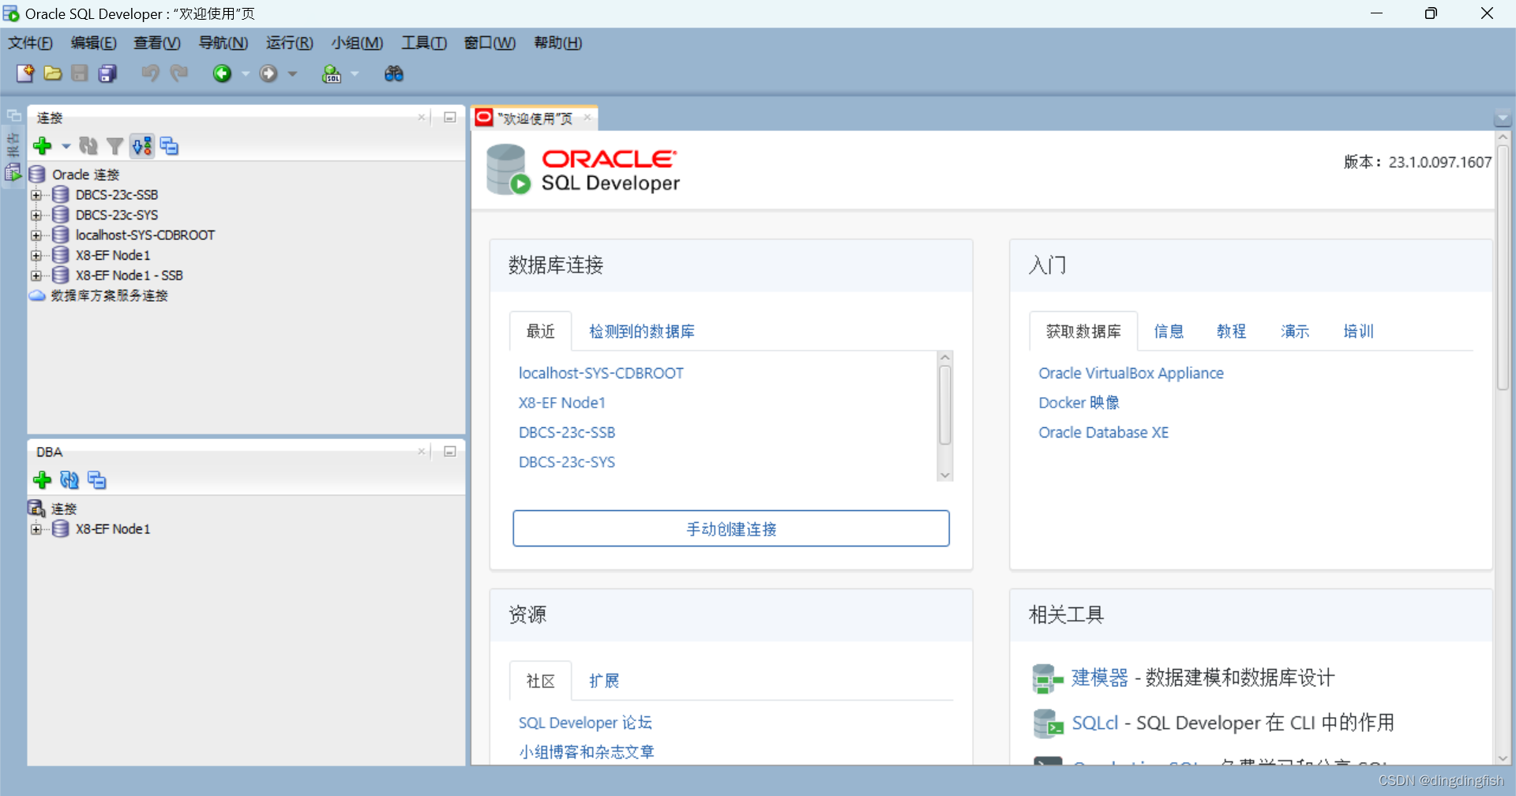Click the Save toolbar icon
Screen dimensions: 1516x796
[80, 73]
